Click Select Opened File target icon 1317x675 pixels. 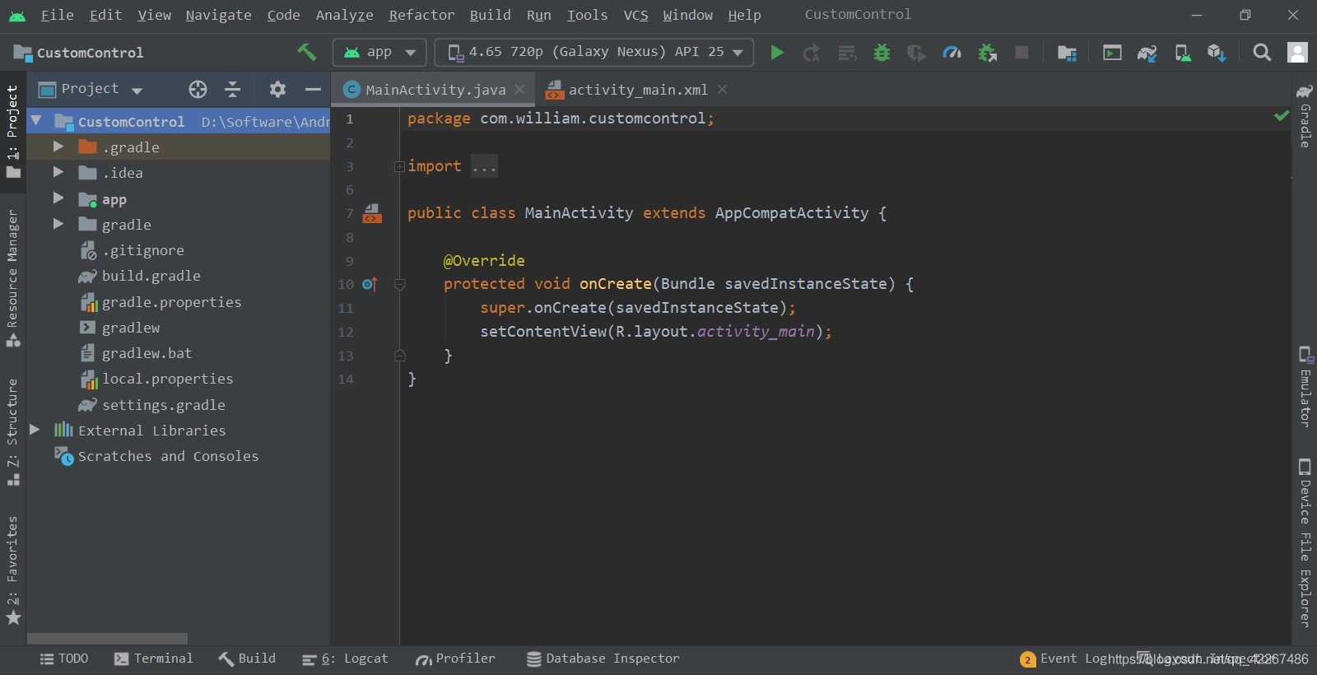tap(198, 89)
